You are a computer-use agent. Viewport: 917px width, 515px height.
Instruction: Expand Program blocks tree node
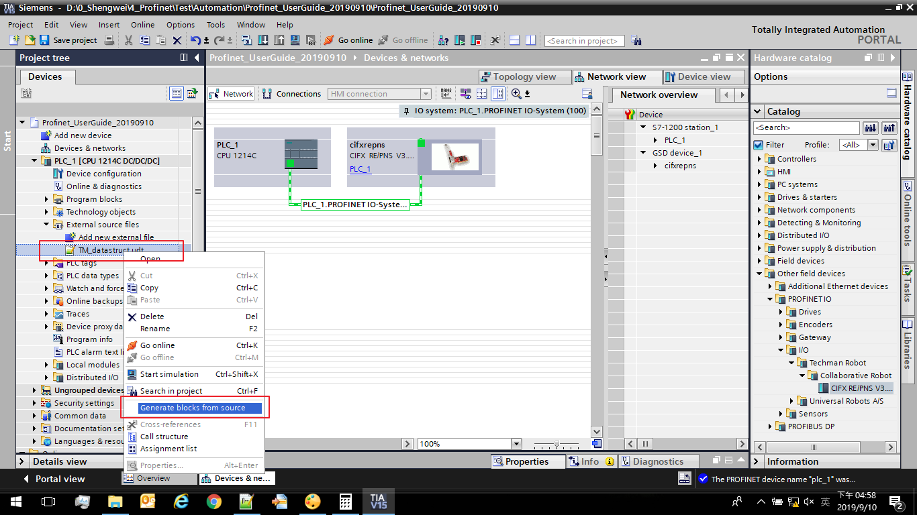point(47,199)
